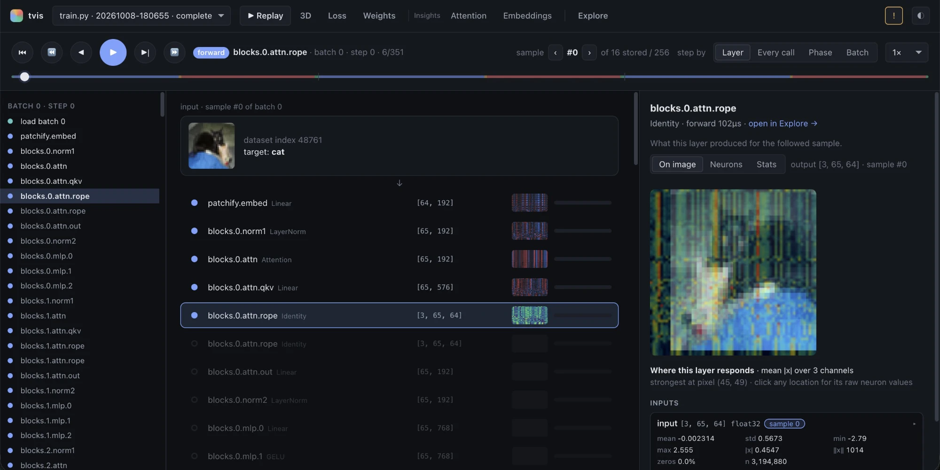Set step by Layer

(732, 53)
